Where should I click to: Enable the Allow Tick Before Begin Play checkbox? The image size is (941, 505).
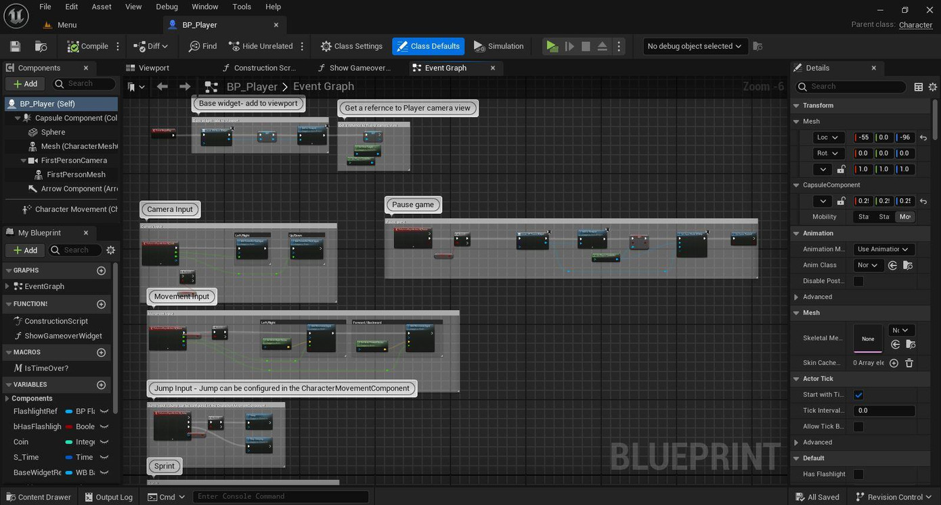coord(858,426)
